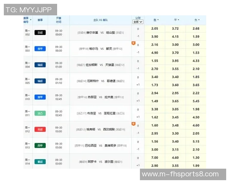The width and height of the screenshot is (230, 184).
Task: Click the orange single-match icon on the 帕尔马 row
Action: click(x=133, y=43)
